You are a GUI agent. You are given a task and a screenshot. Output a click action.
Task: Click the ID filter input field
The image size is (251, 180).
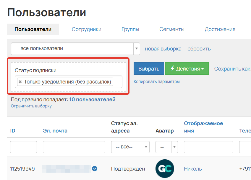(23, 147)
